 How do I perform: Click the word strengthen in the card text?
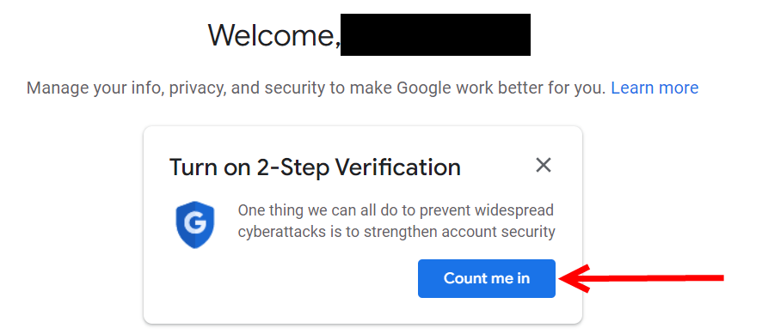[395, 232]
